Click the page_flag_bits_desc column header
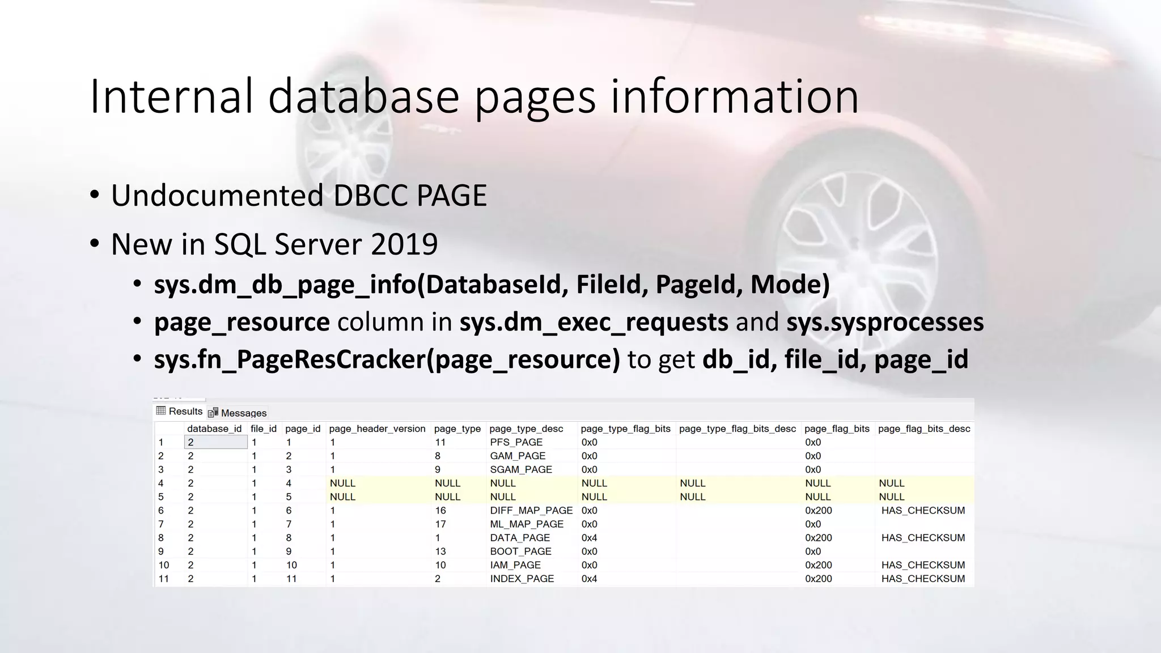This screenshot has height=653, width=1161. [x=924, y=429]
